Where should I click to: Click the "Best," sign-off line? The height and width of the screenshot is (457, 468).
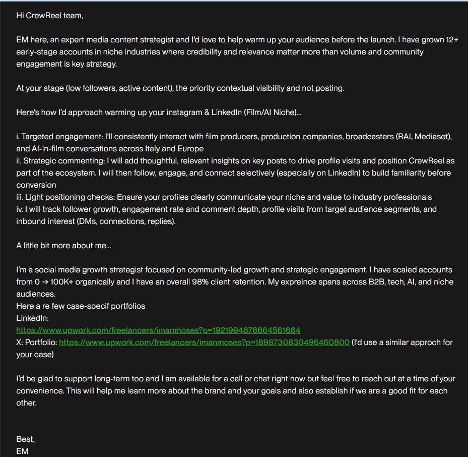tap(25, 439)
